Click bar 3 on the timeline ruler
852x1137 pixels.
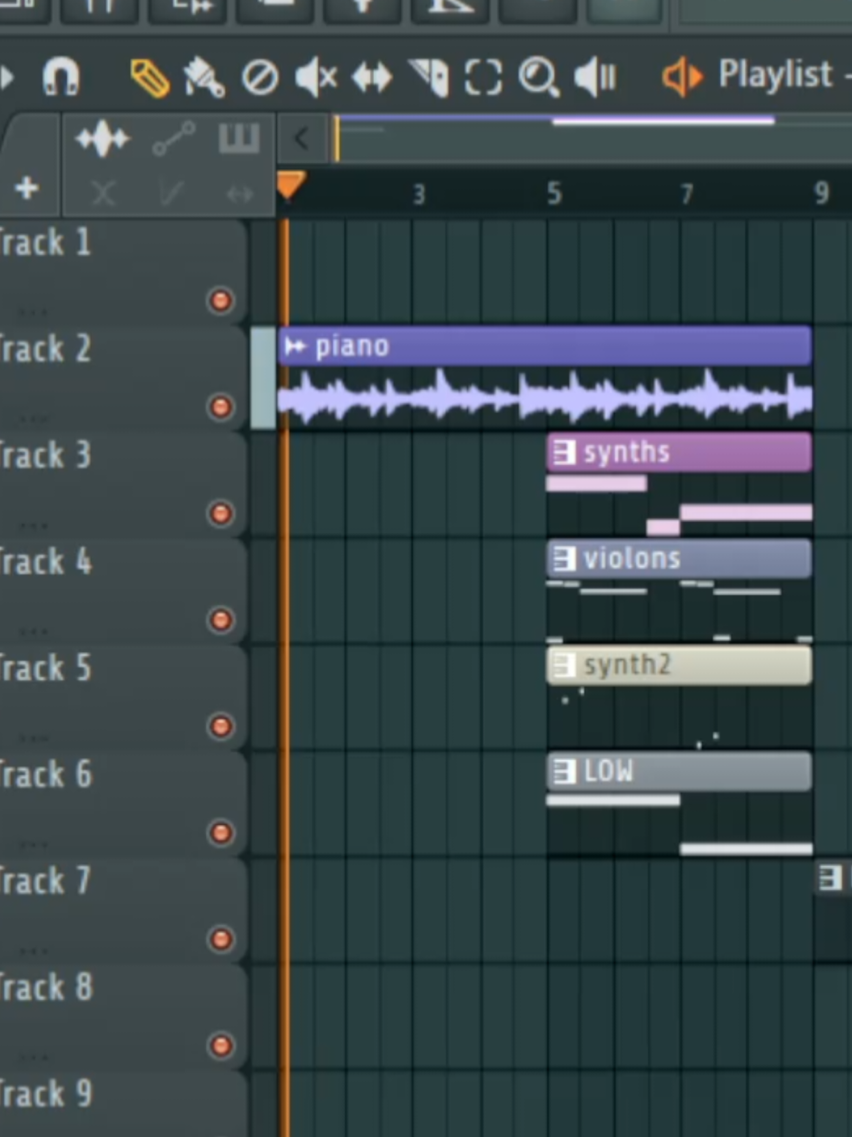pos(419,195)
